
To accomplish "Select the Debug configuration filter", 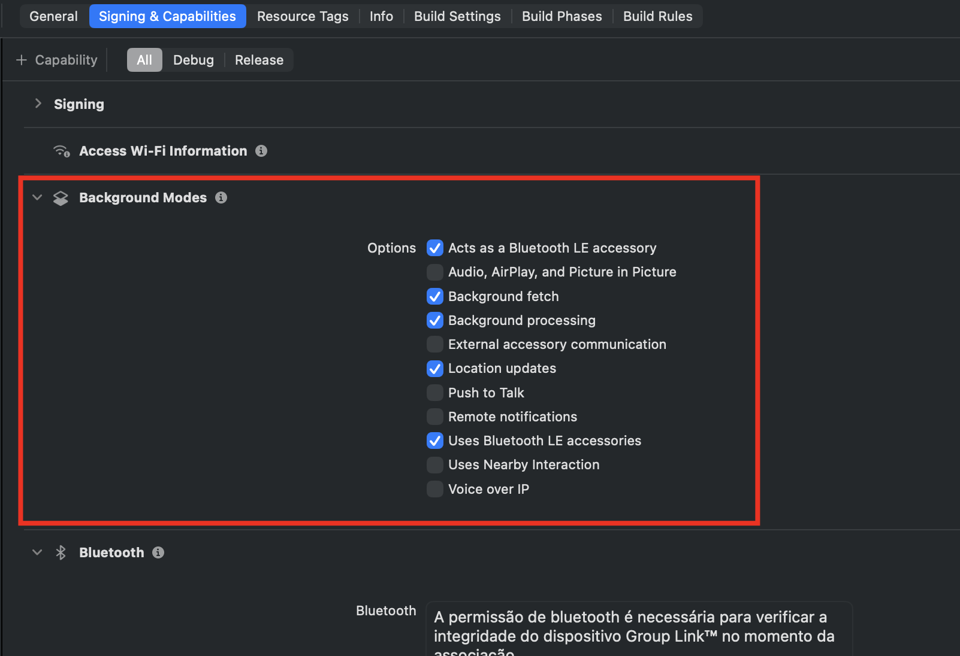I will [193, 60].
